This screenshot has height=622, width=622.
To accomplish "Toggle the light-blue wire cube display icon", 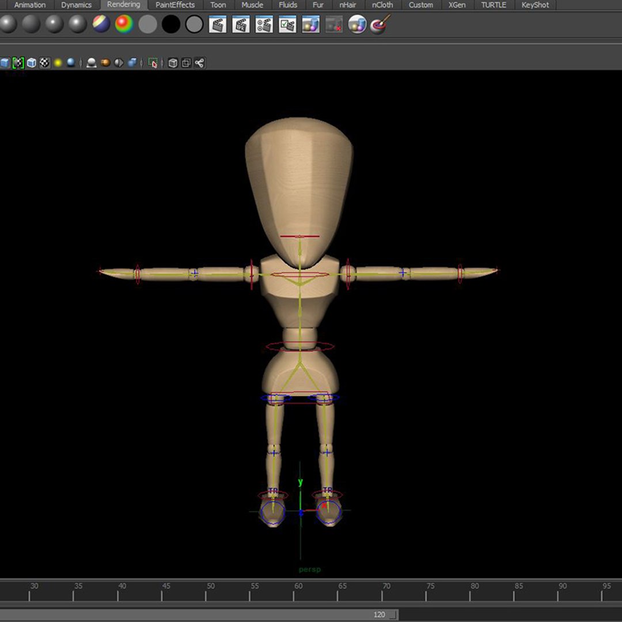I will coord(32,63).
